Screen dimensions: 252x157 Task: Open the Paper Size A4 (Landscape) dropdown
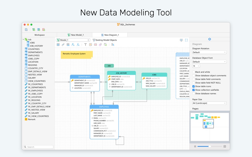click(209, 103)
